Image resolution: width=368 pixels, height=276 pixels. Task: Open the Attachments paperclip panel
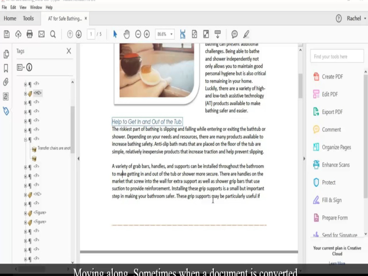pyautogui.click(x=6, y=82)
